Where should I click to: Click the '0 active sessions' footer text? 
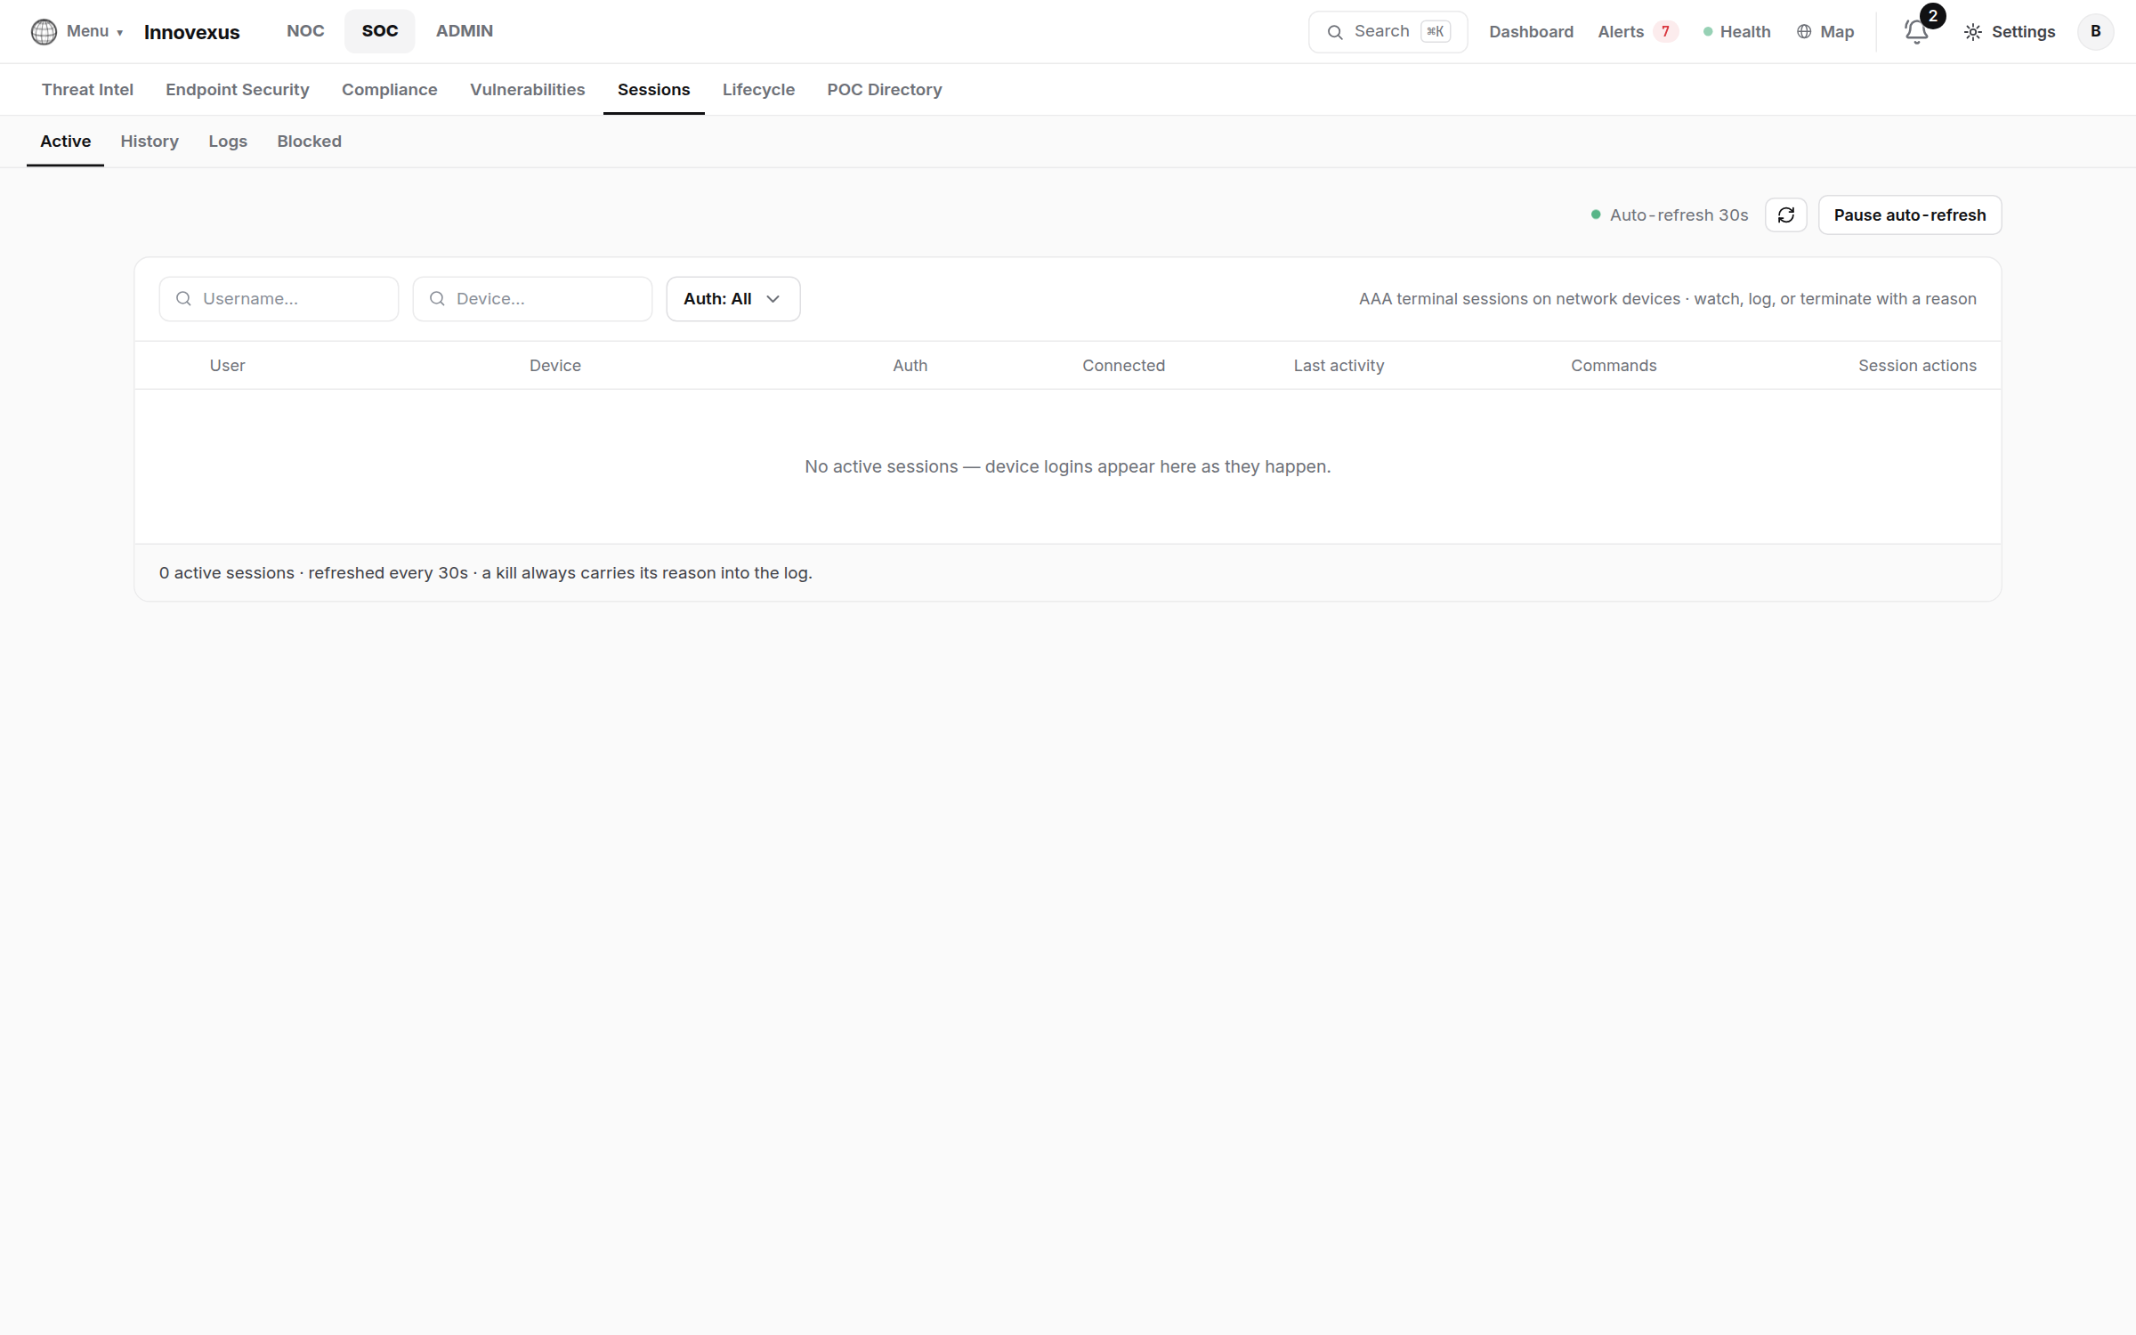tap(485, 573)
